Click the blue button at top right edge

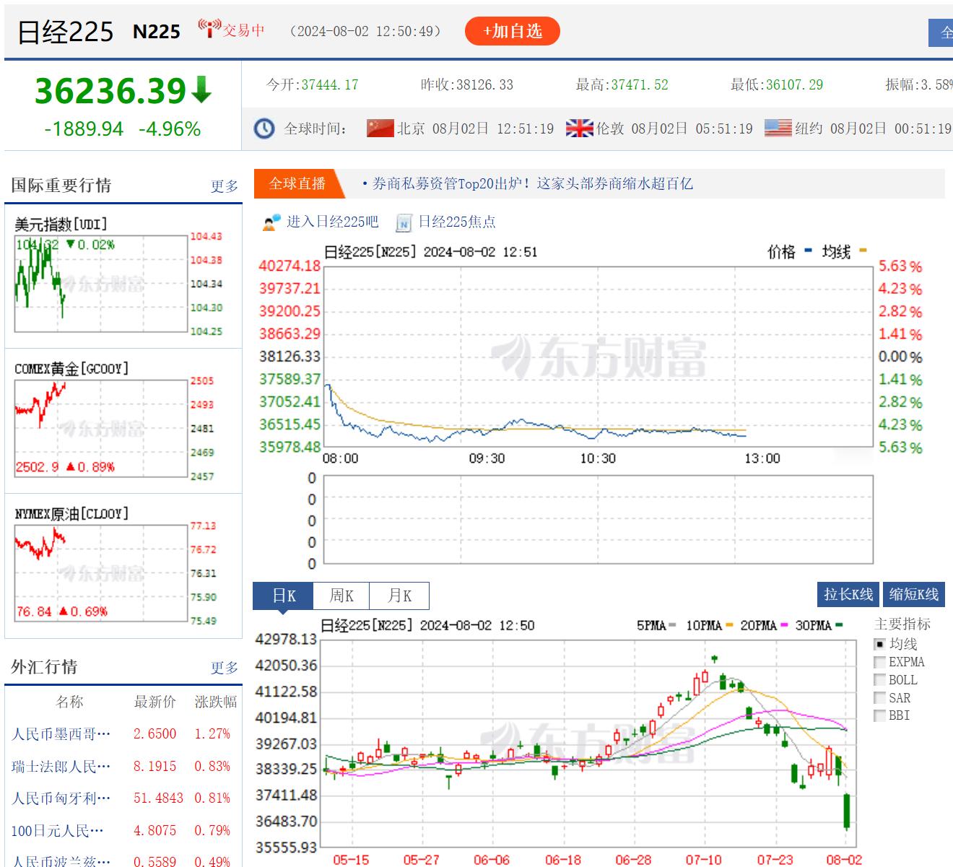[x=941, y=32]
